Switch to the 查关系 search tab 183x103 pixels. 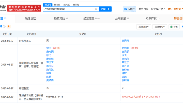click(67, 5)
